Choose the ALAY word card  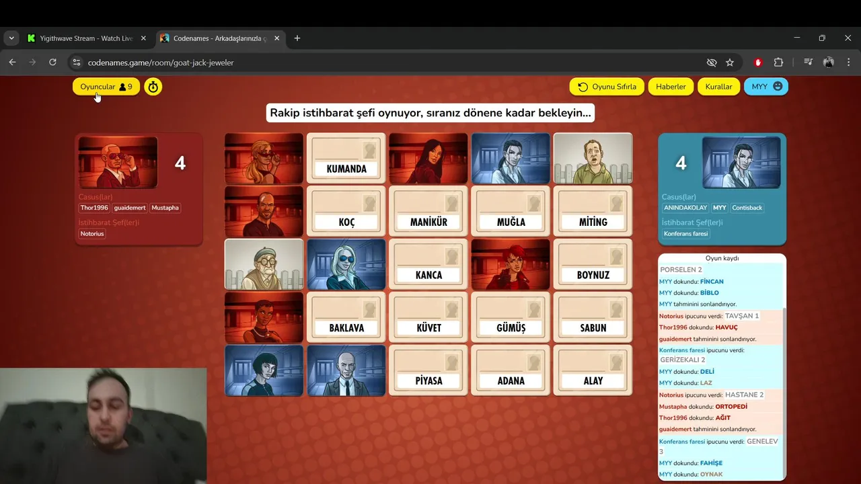click(x=593, y=370)
